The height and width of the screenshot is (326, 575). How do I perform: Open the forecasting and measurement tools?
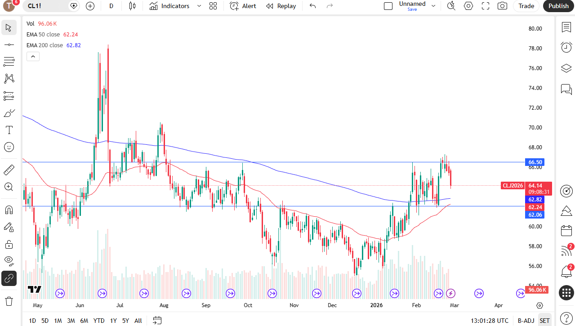[x=9, y=96]
